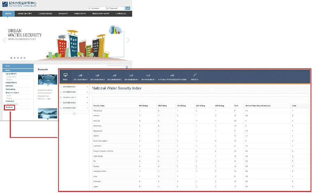Open Key Dimension 2 chart icon
313x193 pixels.
(x=97, y=75)
